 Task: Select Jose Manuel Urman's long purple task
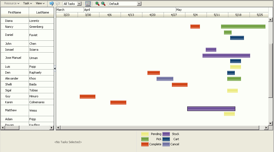tap(226, 56)
